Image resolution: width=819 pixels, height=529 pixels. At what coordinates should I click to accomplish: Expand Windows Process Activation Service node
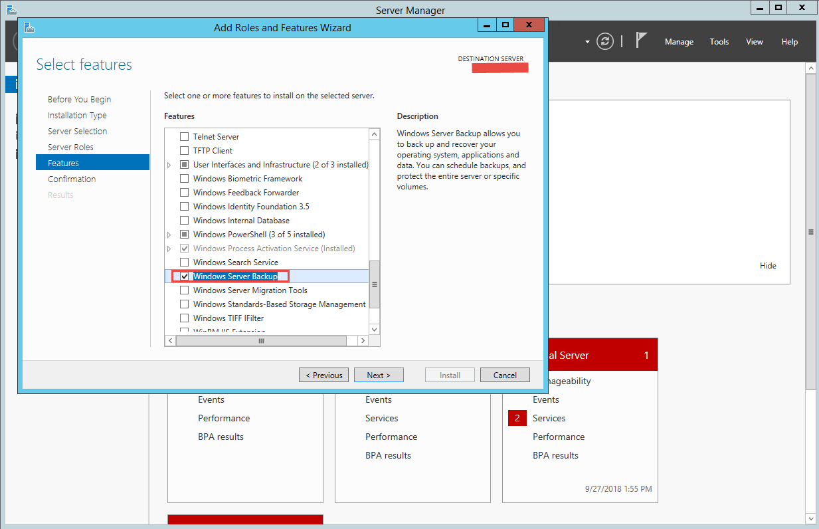[x=169, y=249]
